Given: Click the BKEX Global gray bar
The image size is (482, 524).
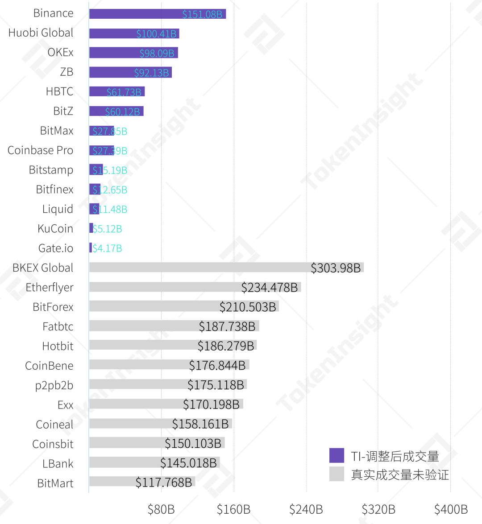Looking at the screenshot, I should pyautogui.click(x=226, y=268).
